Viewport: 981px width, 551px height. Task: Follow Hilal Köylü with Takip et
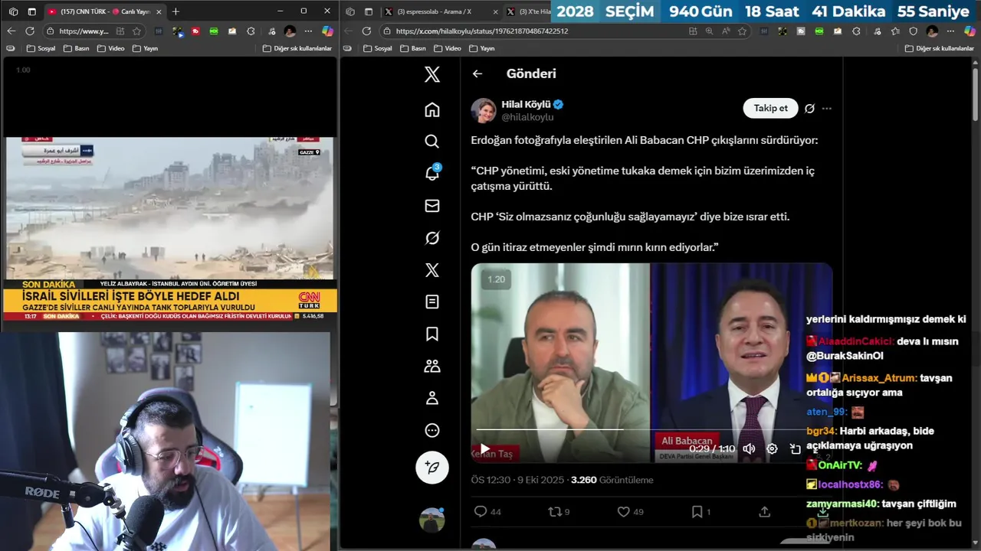pyautogui.click(x=770, y=109)
